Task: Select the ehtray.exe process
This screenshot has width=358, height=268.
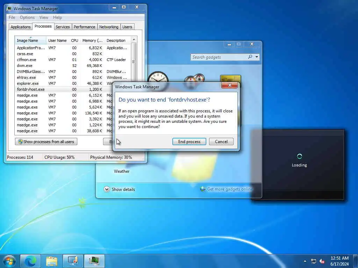Action: [73, 77]
